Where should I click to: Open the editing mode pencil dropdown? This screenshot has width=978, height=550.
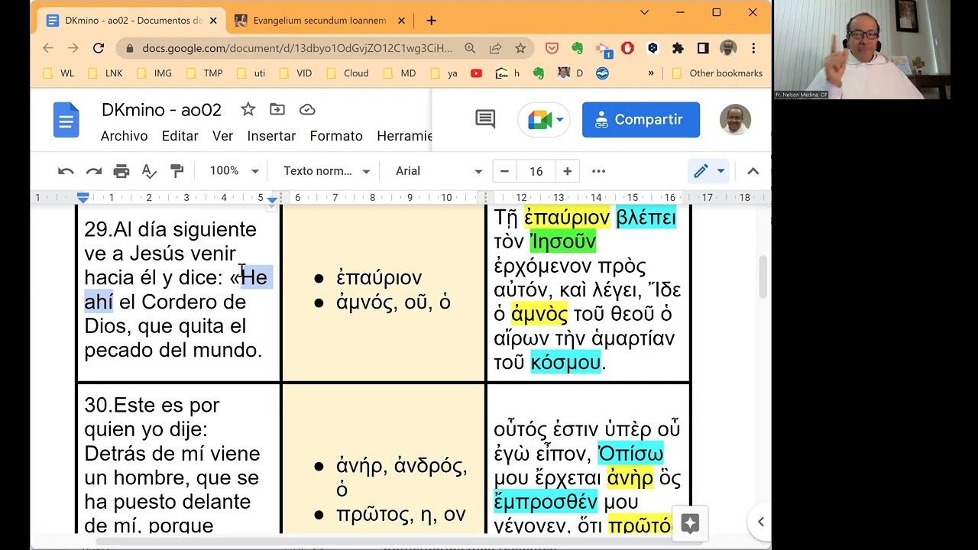pos(709,171)
